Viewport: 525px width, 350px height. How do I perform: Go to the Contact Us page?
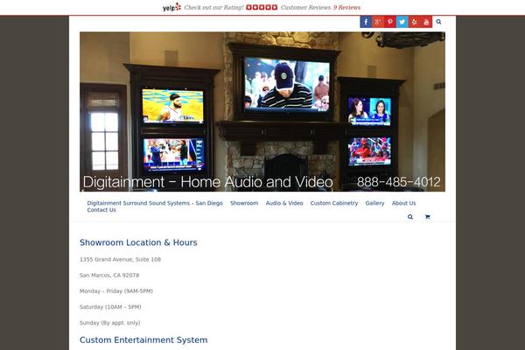tap(101, 210)
